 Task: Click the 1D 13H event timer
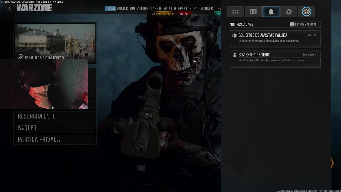pyautogui.click(x=184, y=14)
